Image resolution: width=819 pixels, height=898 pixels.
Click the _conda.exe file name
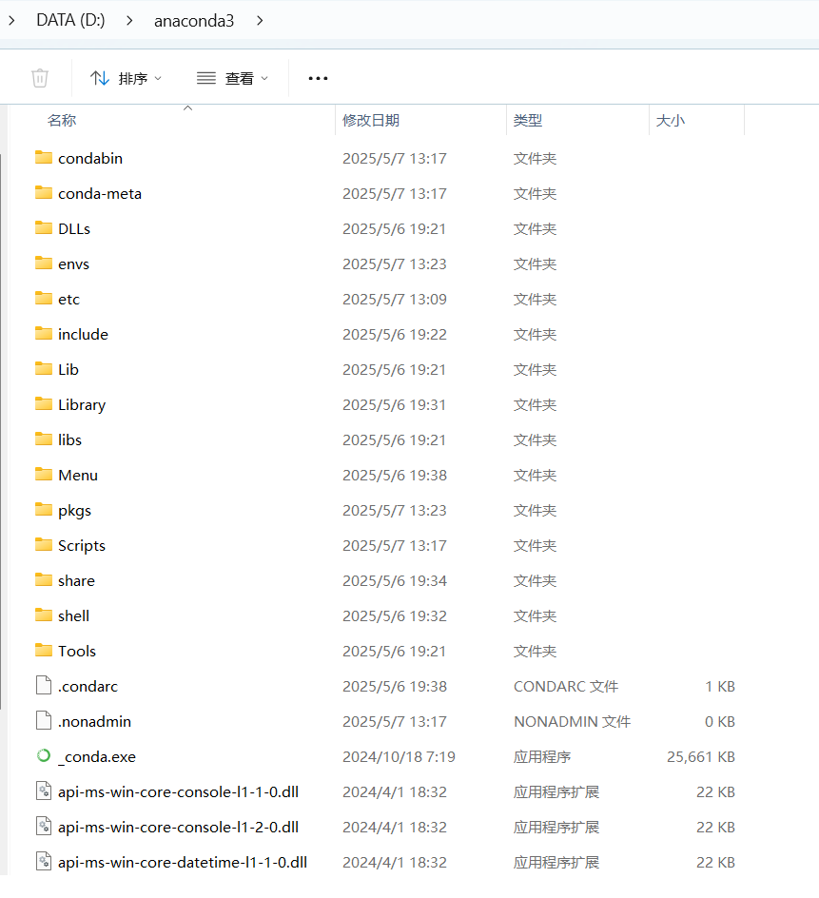pyautogui.click(x=97, y=756)
